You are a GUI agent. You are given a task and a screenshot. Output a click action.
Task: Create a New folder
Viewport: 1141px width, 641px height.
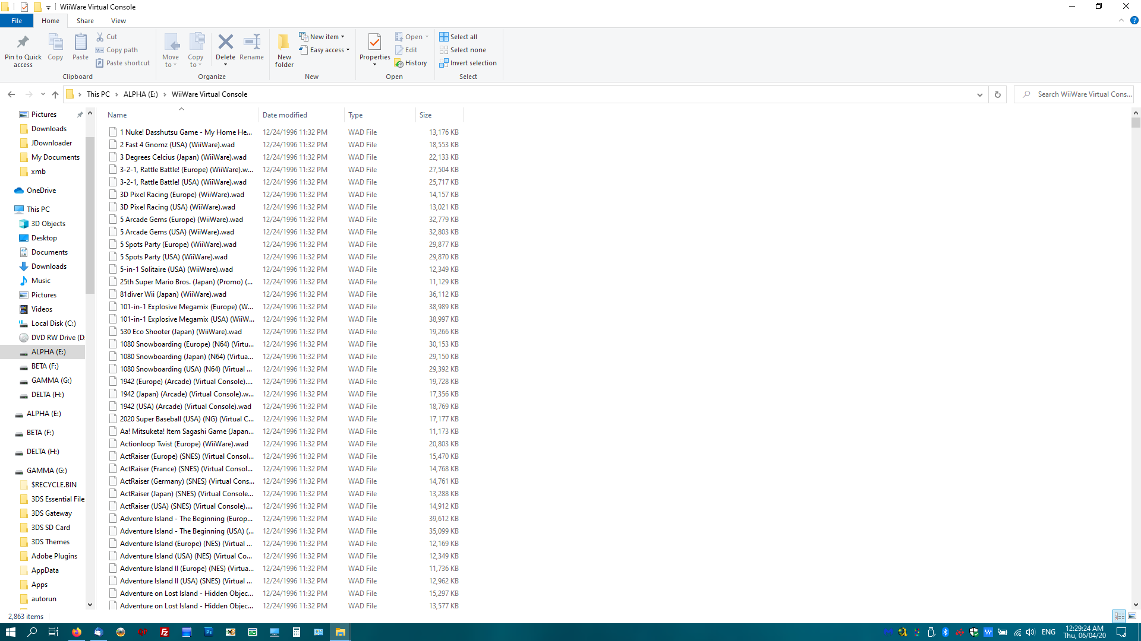pos(284,50)
